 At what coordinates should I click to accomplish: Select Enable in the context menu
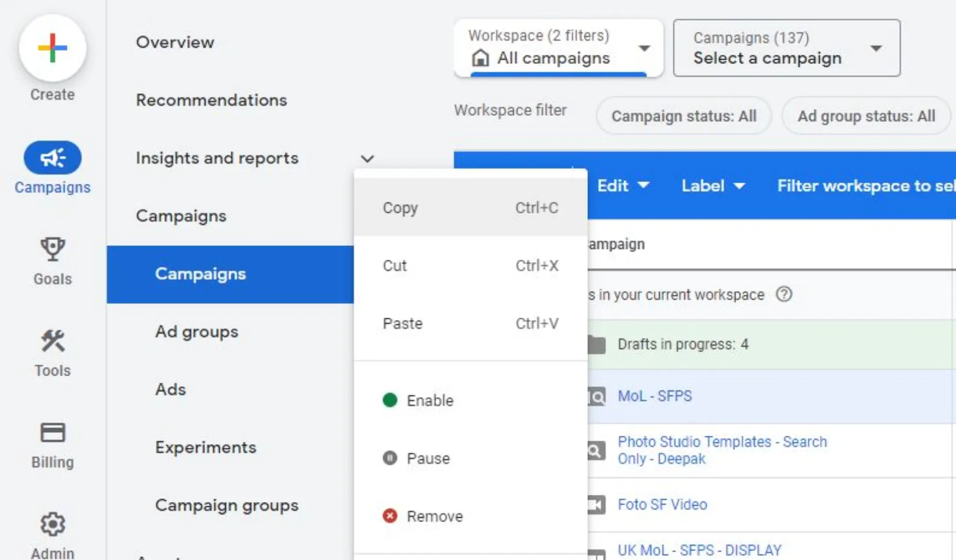tap(471, 400)
